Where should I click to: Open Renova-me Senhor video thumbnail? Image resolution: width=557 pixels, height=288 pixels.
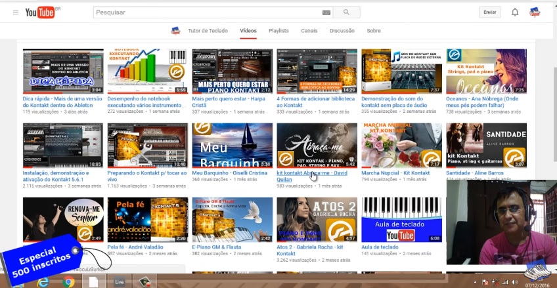click(x=63, y=220)
